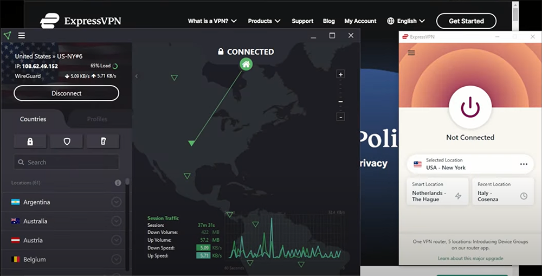Click the lightning Smart Location icon
The width and height of the screenshot is (542, 276).
[459, 196]
